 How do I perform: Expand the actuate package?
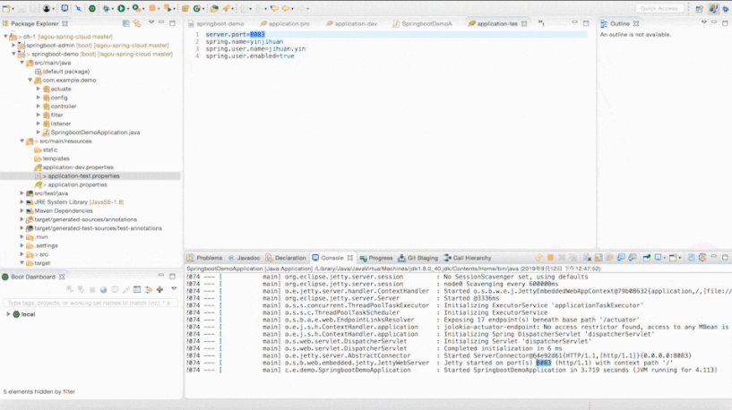tap(39, 89)
